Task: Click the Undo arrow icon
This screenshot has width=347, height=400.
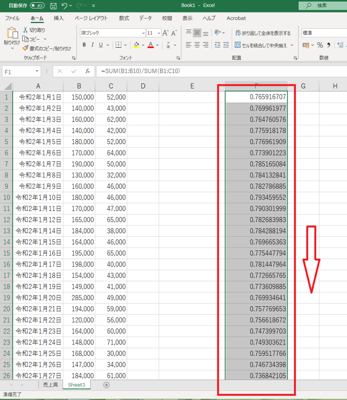Action: coord(64,6)
